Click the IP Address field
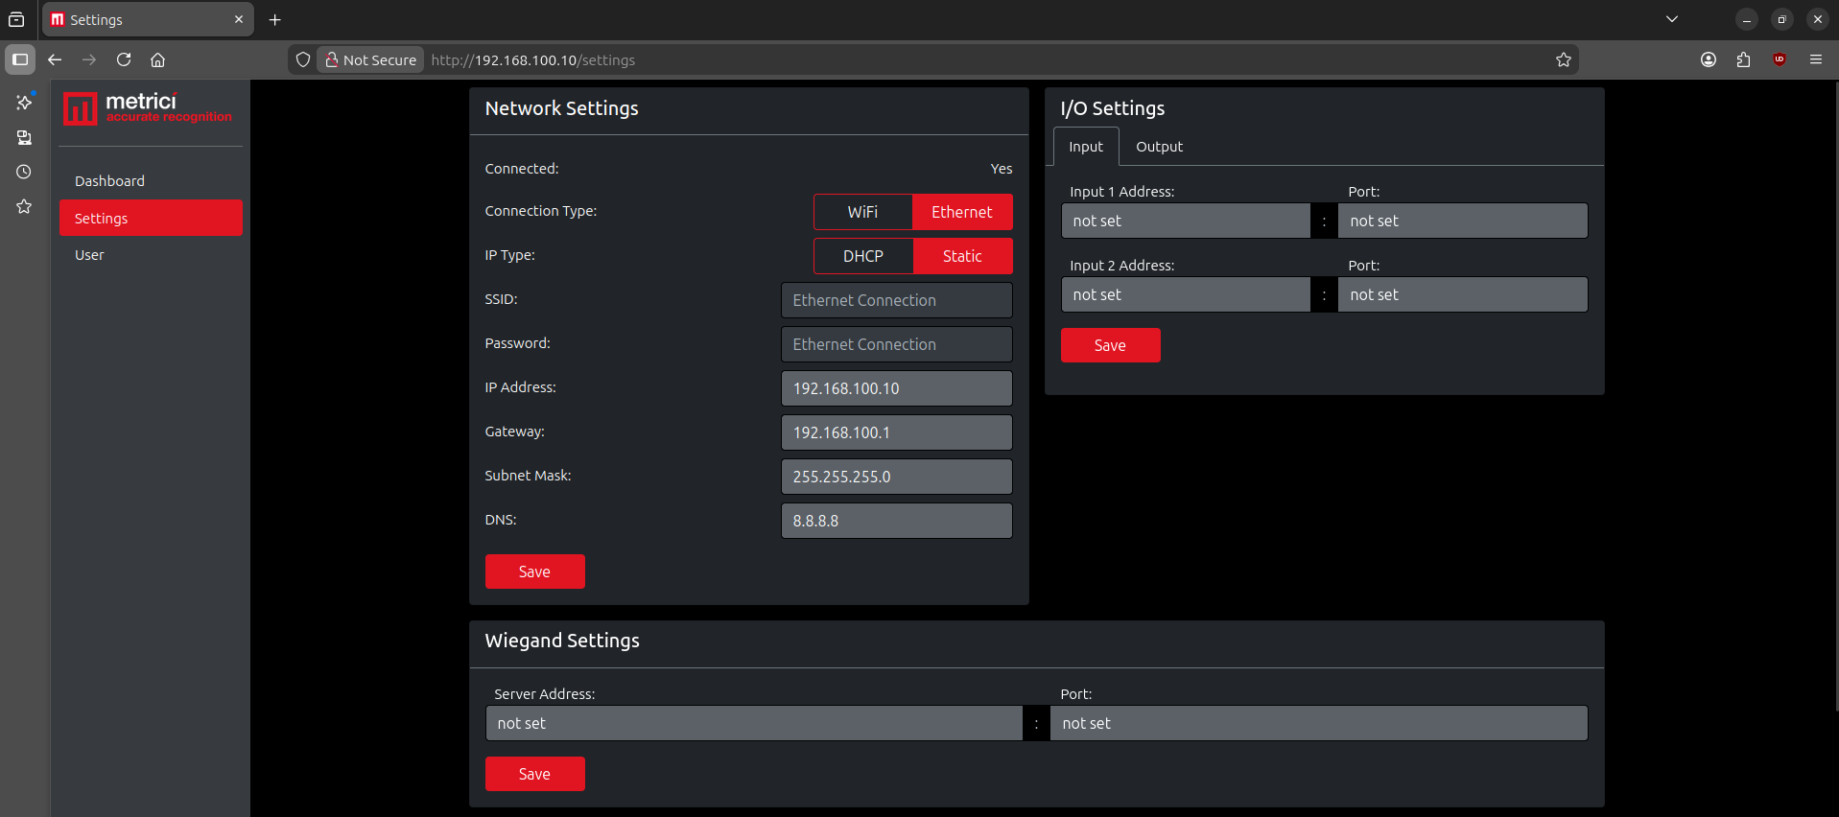Image resolution: width=1839 pixels, height=817 pixels. pos(896,388)
